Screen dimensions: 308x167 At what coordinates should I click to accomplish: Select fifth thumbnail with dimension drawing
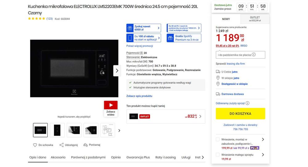pyautogui.click(x=107, y=130)
